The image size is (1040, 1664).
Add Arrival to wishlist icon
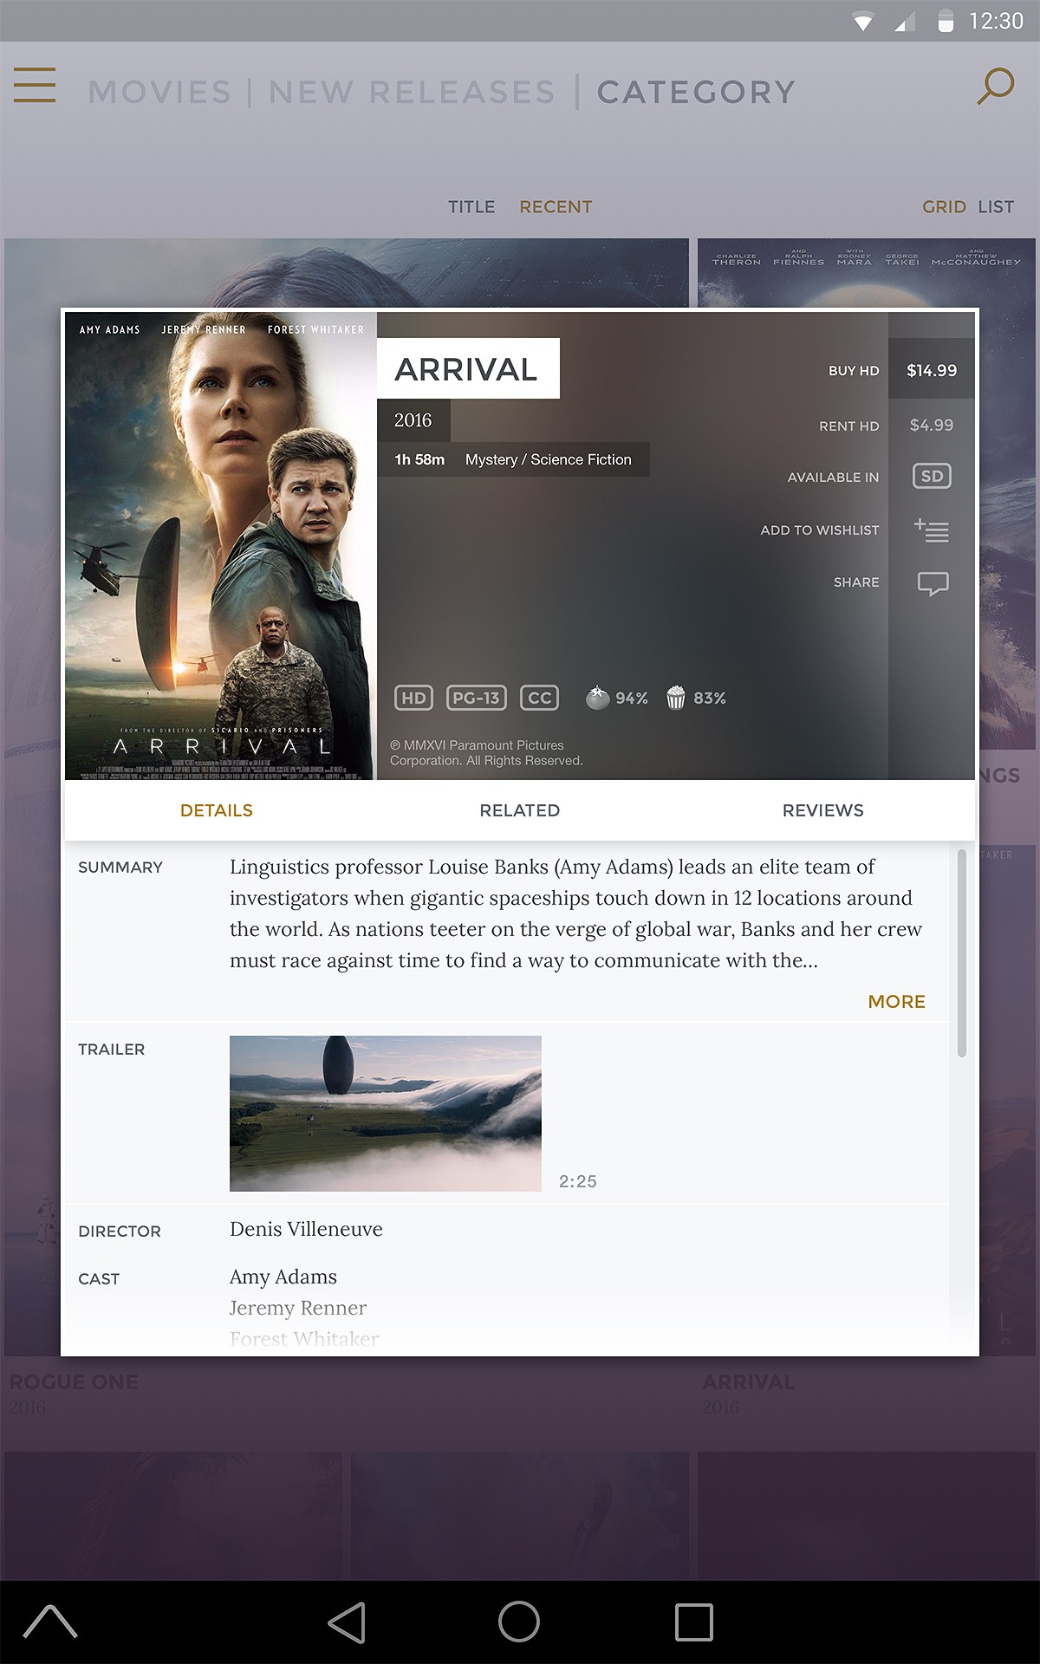pos(932,530)
